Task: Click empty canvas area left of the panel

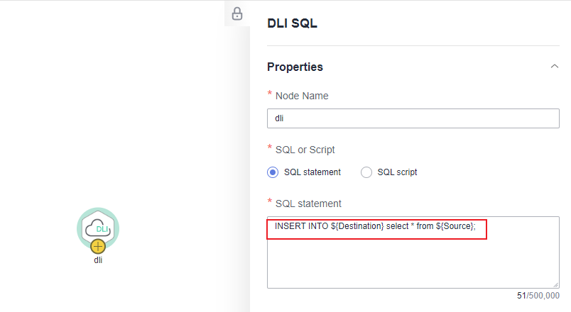Action: [107, 106]
